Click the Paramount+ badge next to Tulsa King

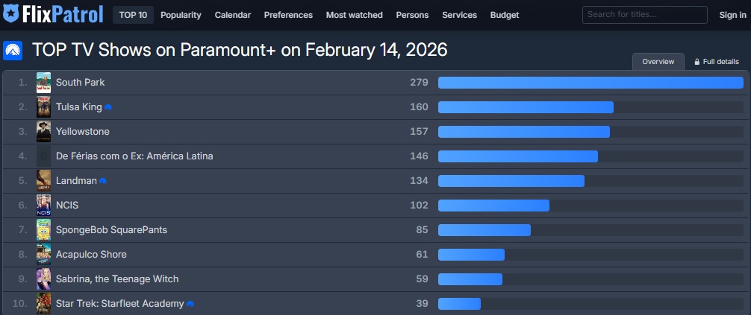(x=108, y=107)
